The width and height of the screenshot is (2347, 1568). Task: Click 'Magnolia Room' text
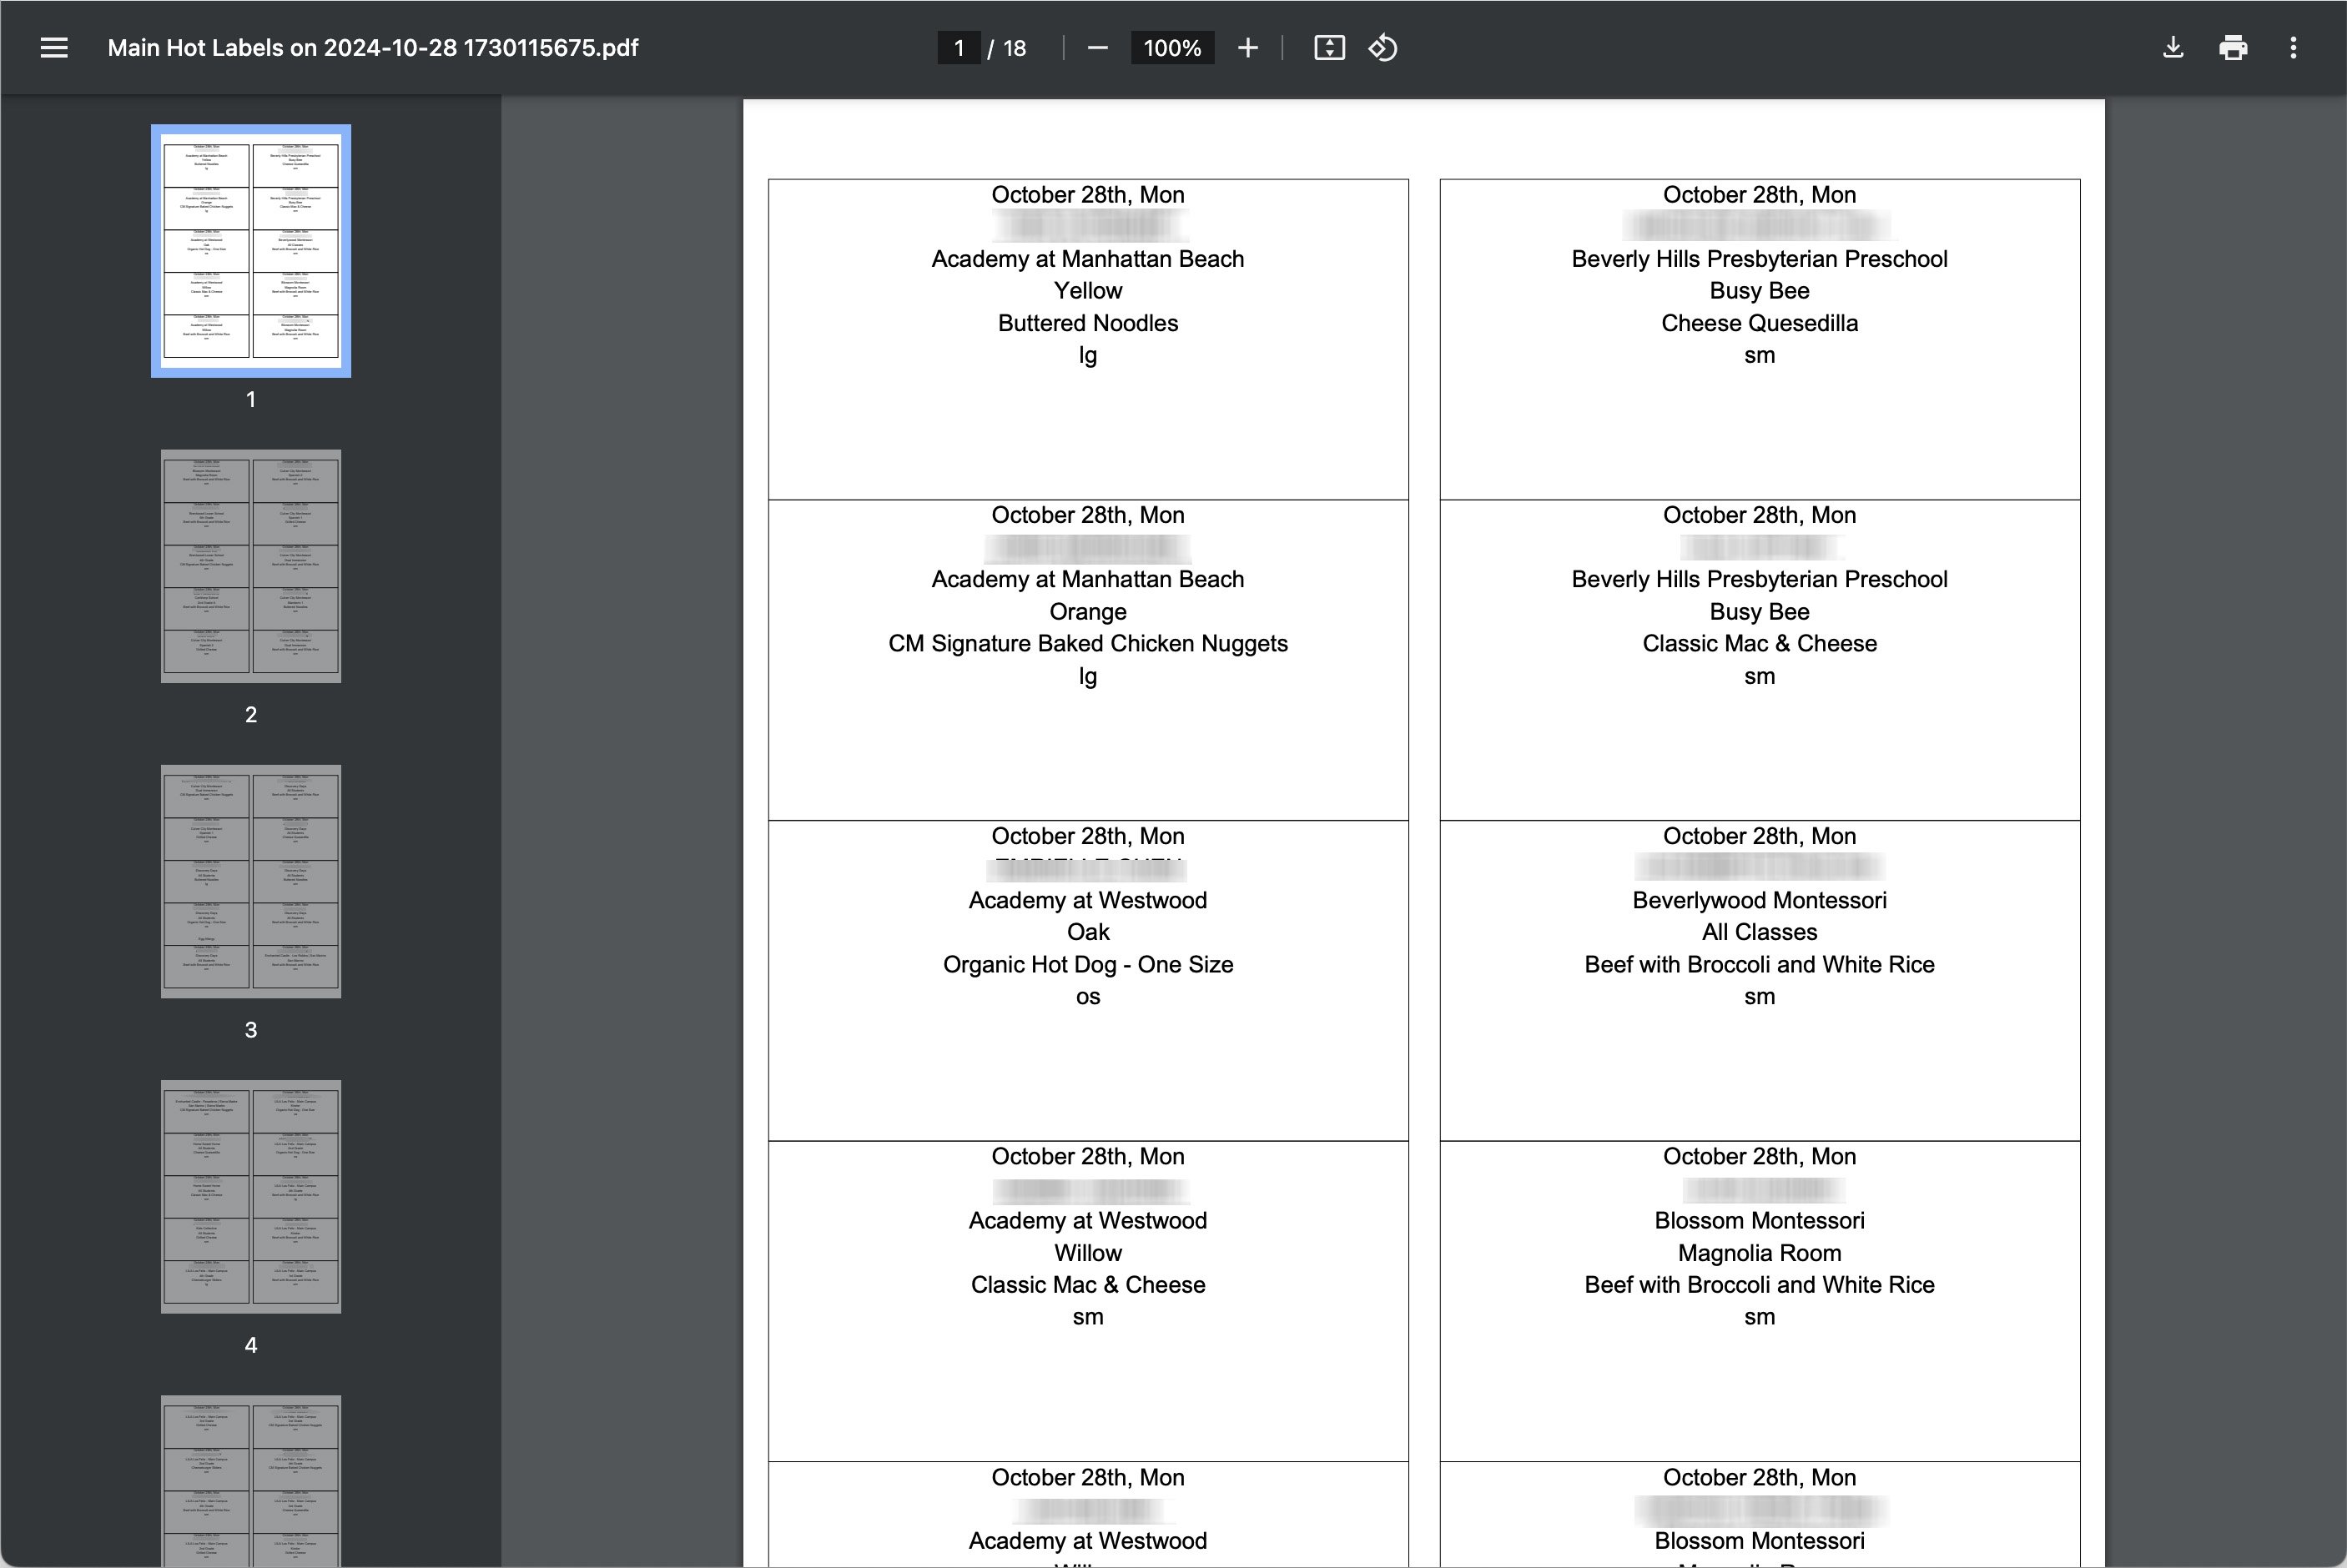[x=1759, y=1253]
